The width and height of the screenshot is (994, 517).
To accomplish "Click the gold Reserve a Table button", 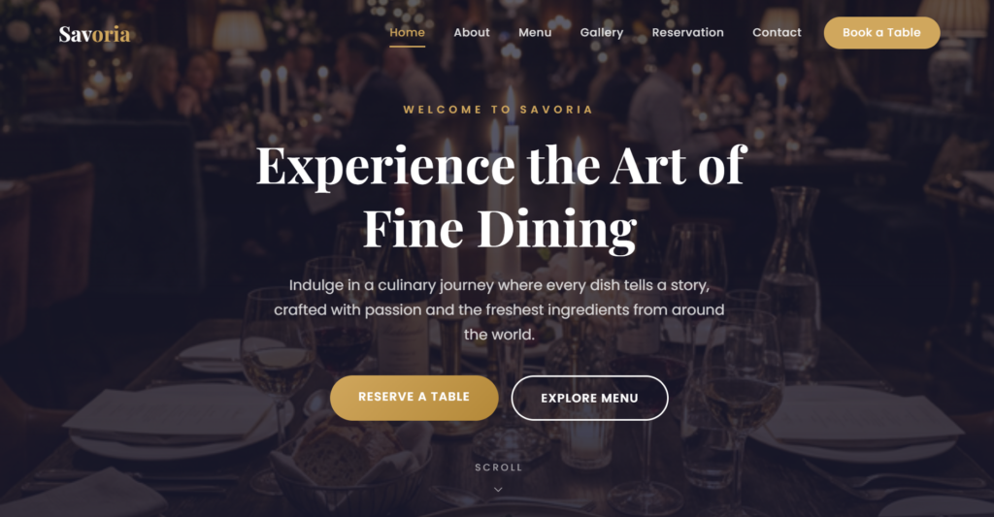I will pos(414,398).
